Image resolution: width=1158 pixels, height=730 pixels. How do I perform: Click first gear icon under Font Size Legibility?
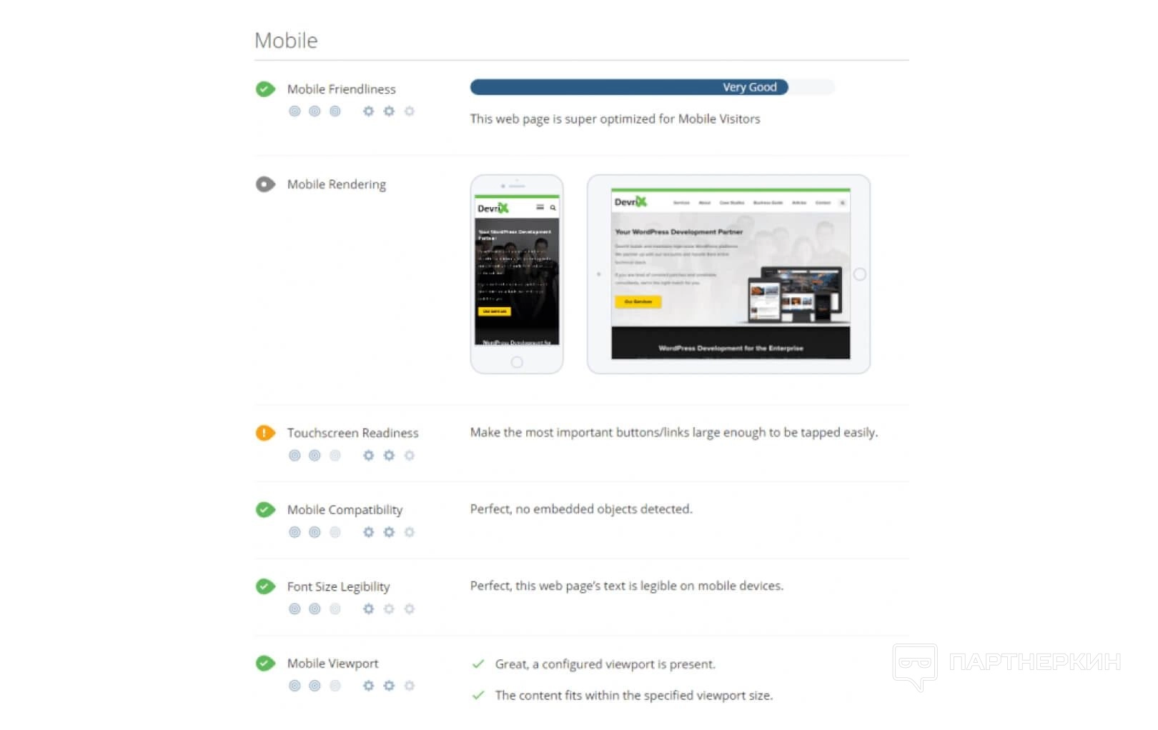[x=368, y=609]
